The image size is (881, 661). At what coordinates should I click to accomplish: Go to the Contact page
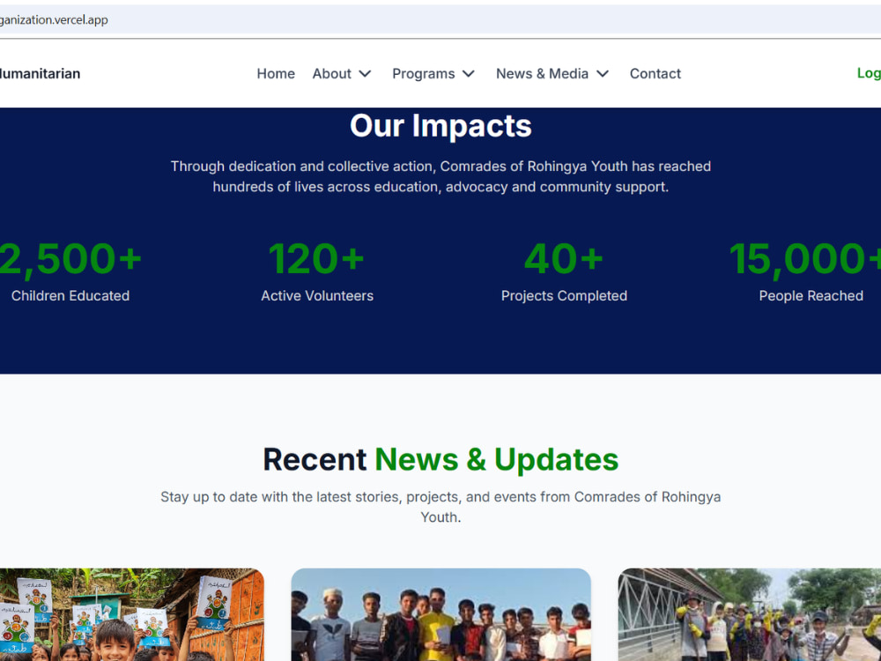[655, 74]
